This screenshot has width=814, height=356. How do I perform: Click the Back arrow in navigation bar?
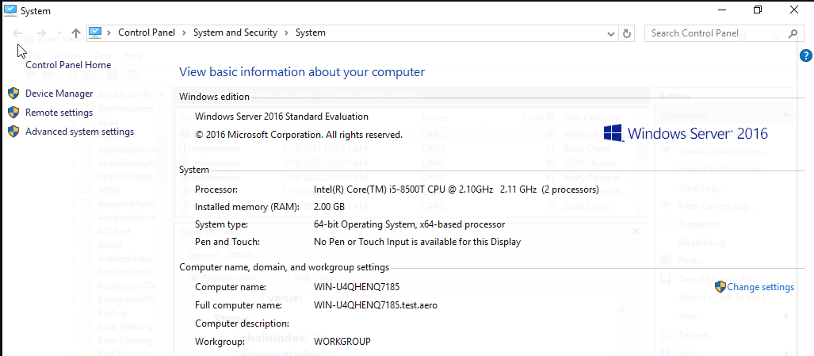pyautogui.click(x=17, y=33)
